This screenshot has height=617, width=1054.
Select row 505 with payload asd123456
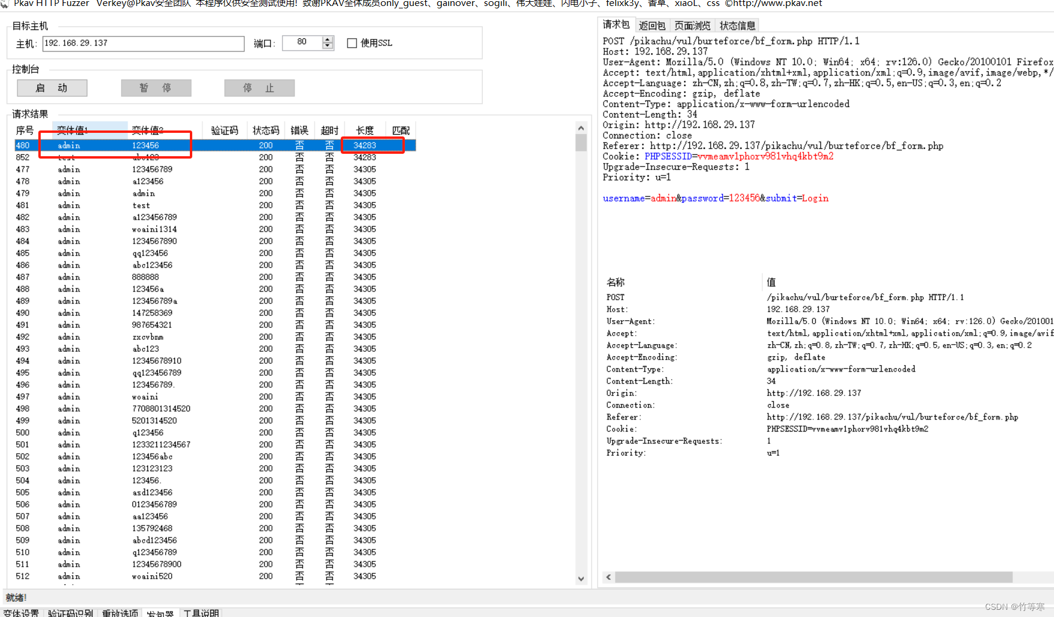tap(214, 493)
